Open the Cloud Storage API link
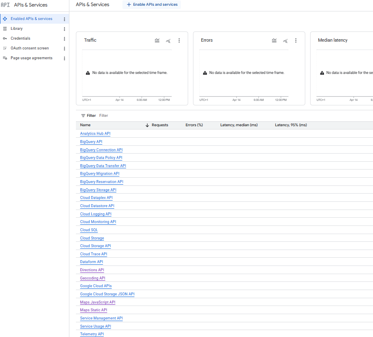This screenshot has width=373, height=337. 95,246
